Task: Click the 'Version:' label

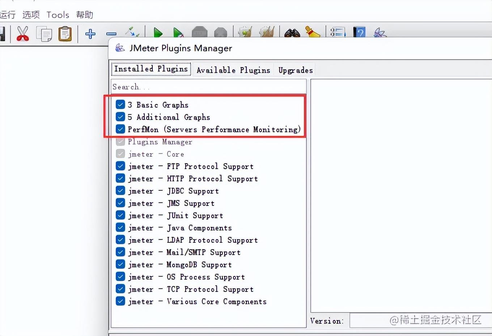Action: click(327, 321)
